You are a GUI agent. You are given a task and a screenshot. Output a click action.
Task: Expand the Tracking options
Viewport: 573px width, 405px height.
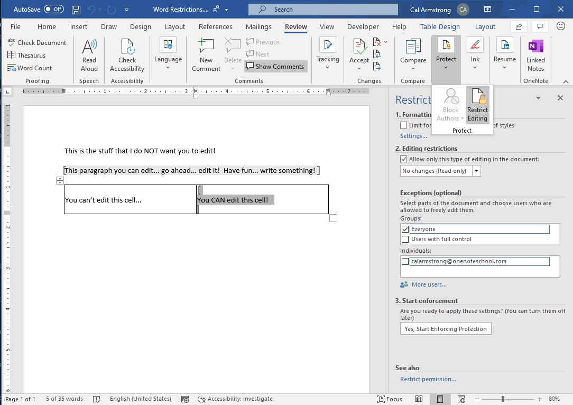point(327,54)
